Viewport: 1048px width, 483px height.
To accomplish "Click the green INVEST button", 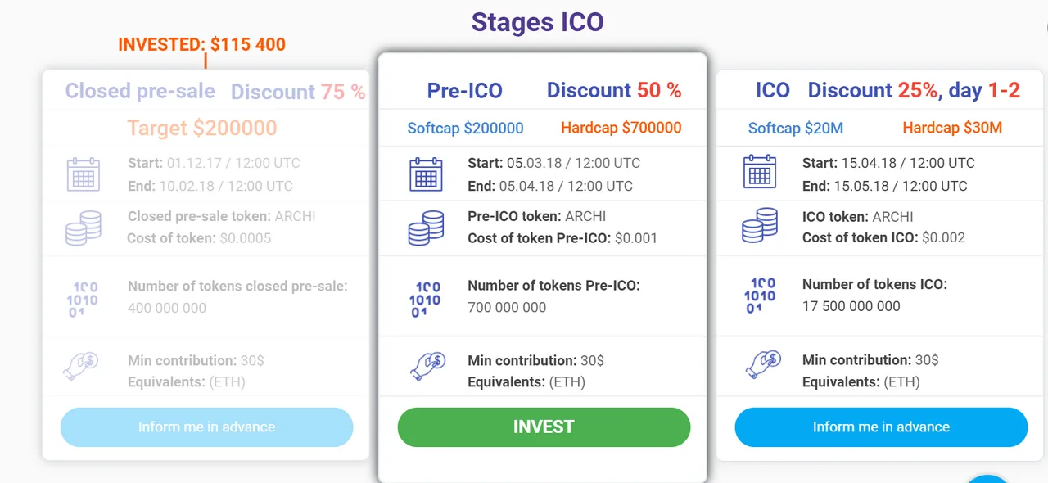I will [544, 427].
